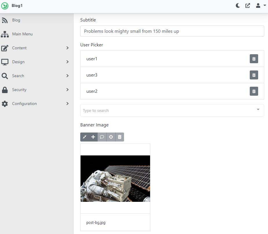The width and height of the screenshot is (268, 234).
Task: Select the user2 row text
Action: pos(92,91)
